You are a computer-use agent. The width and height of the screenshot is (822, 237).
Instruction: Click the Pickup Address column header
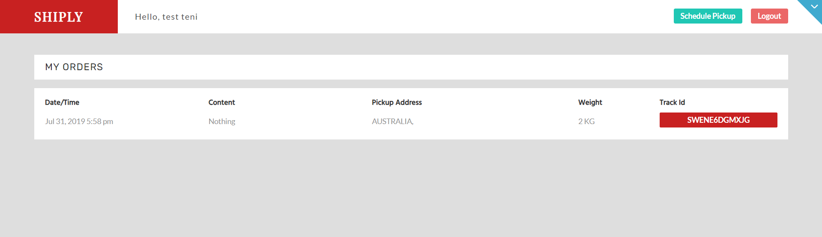click(397, 102)
